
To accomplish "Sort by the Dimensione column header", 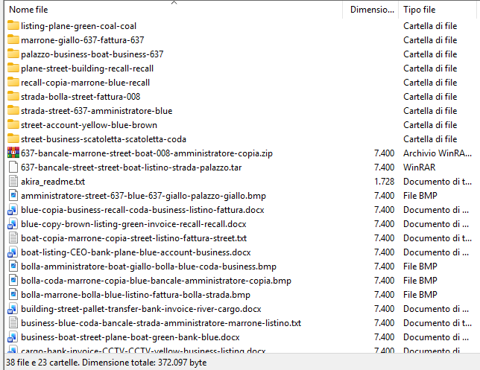I will click(x=372, y=10).
